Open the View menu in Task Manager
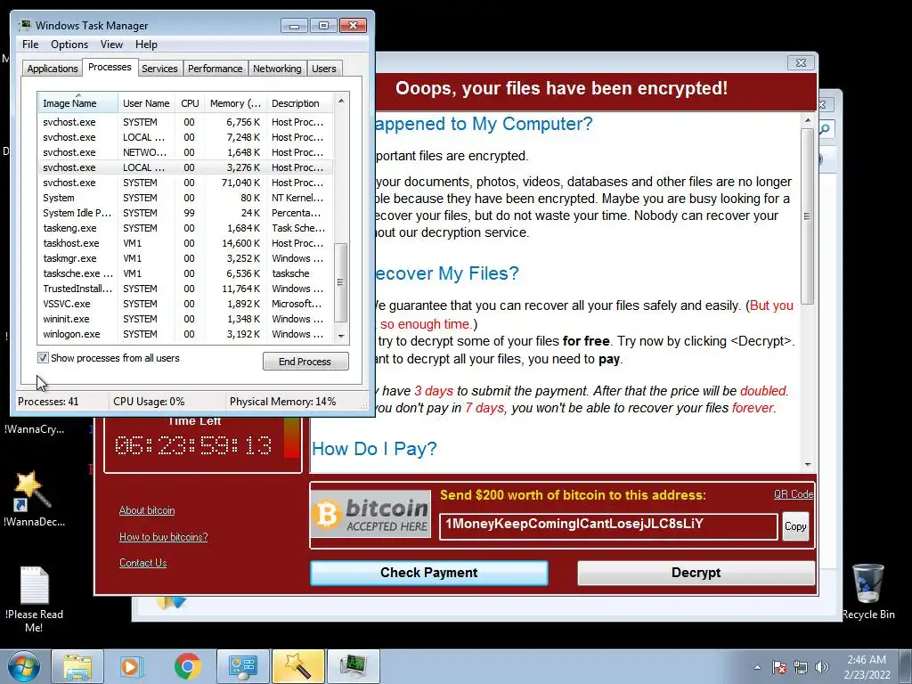The height and width of the screenshot is (684, 912). (111, 45)
